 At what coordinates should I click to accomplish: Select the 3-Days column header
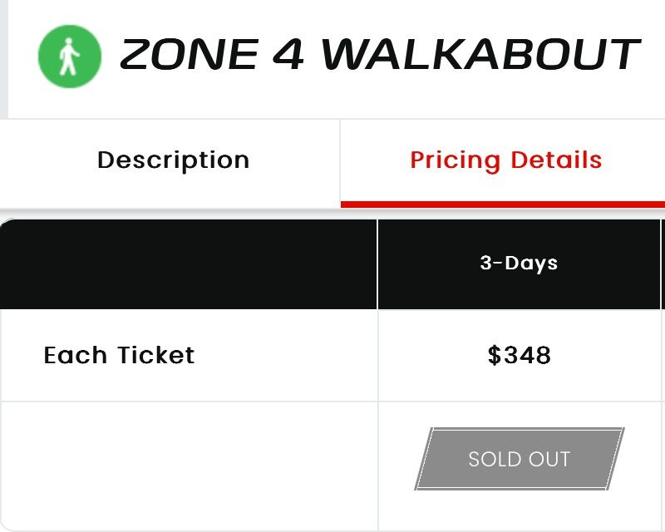tap(519, 263)
